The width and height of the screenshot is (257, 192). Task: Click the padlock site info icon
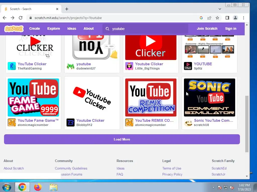tap(30, 18)
